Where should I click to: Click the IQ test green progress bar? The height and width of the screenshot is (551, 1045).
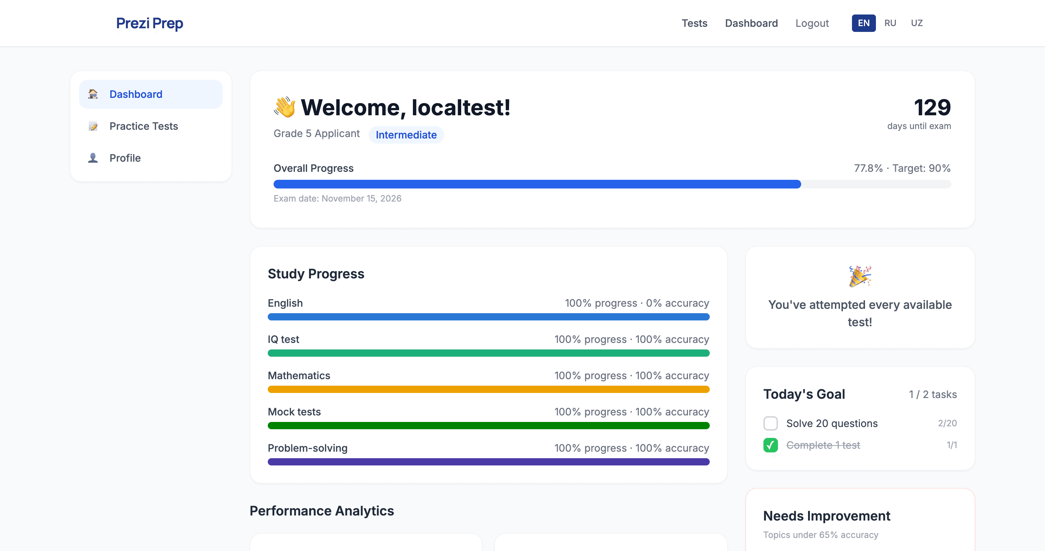(488, 353)
